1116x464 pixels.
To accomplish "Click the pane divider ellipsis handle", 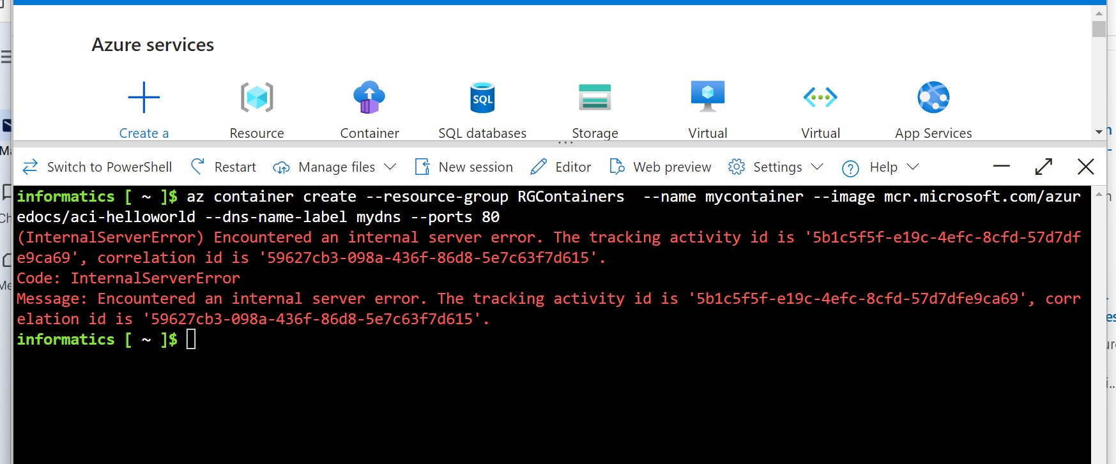I will (x=565, y=142).
